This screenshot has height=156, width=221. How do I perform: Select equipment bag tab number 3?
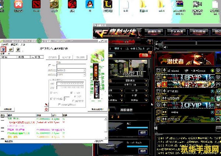click(118, 117)
